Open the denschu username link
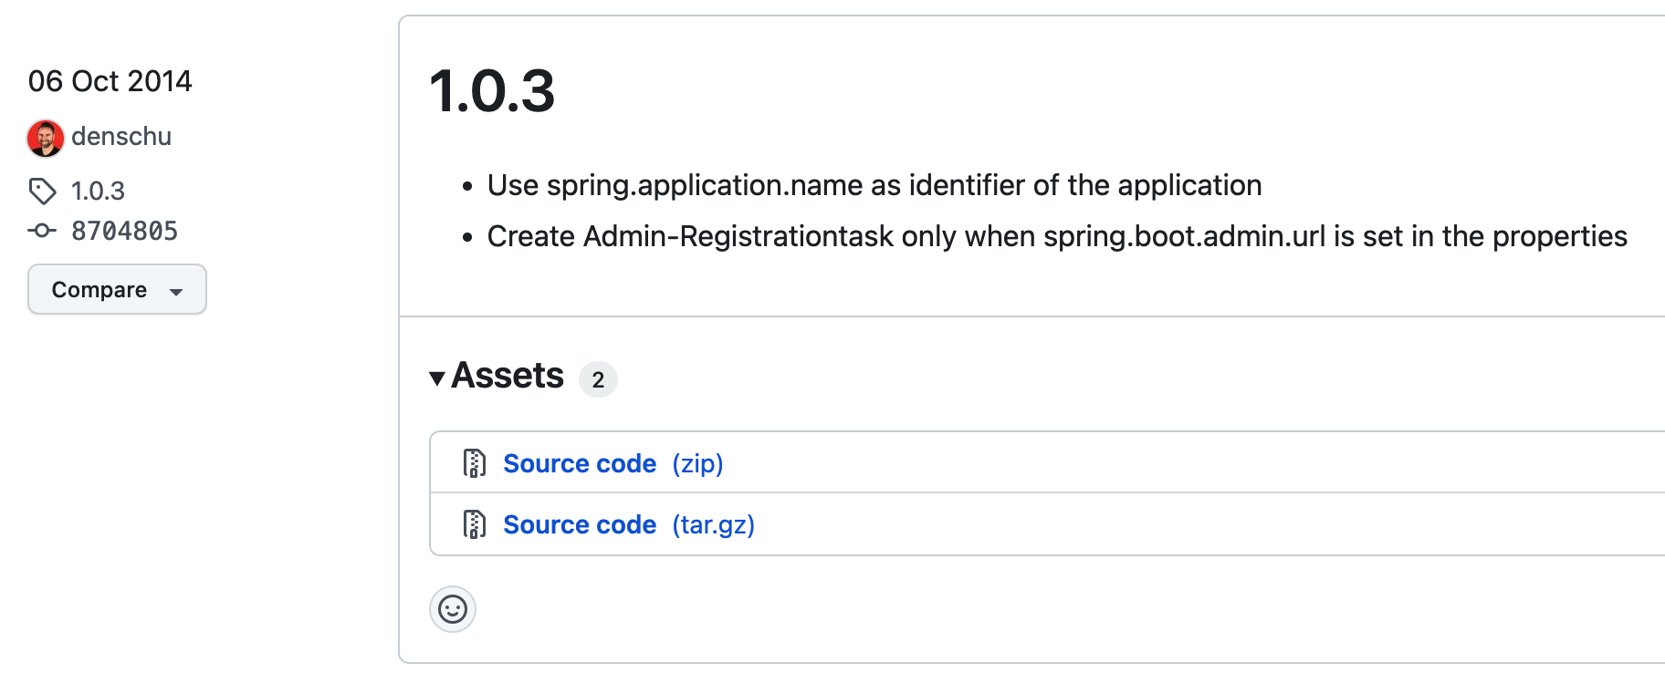The width and height of the screenshot is (1665, 673). click(x=121, y=137)
